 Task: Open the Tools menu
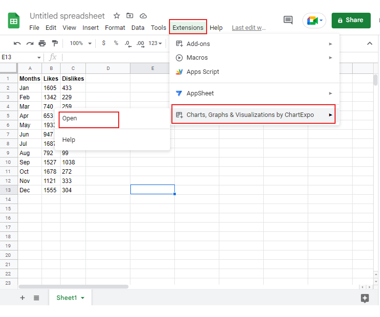[158, 28]
